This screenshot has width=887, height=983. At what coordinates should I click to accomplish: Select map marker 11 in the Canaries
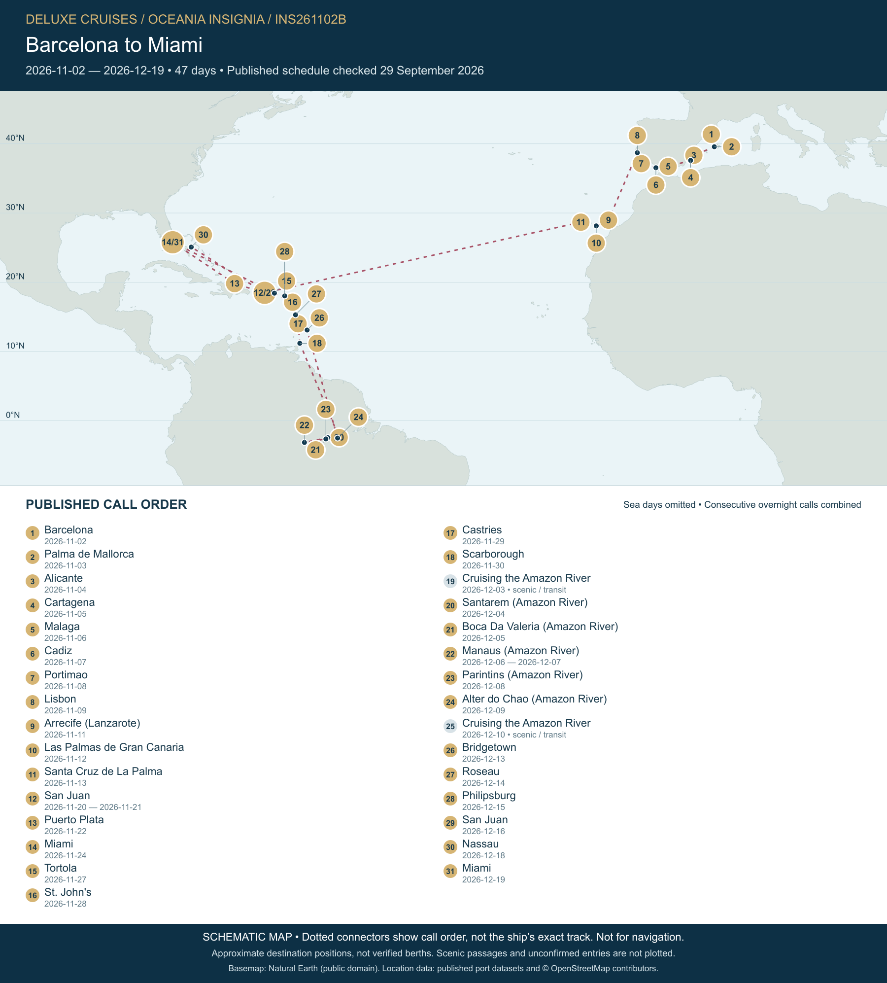(x=581, y=222)
